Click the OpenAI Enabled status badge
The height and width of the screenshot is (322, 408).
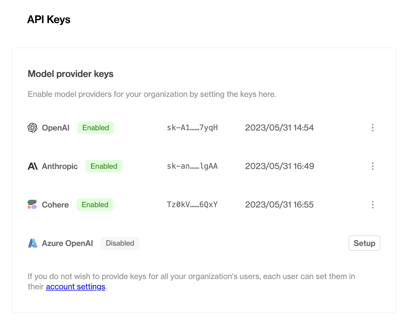click(96, 128)
